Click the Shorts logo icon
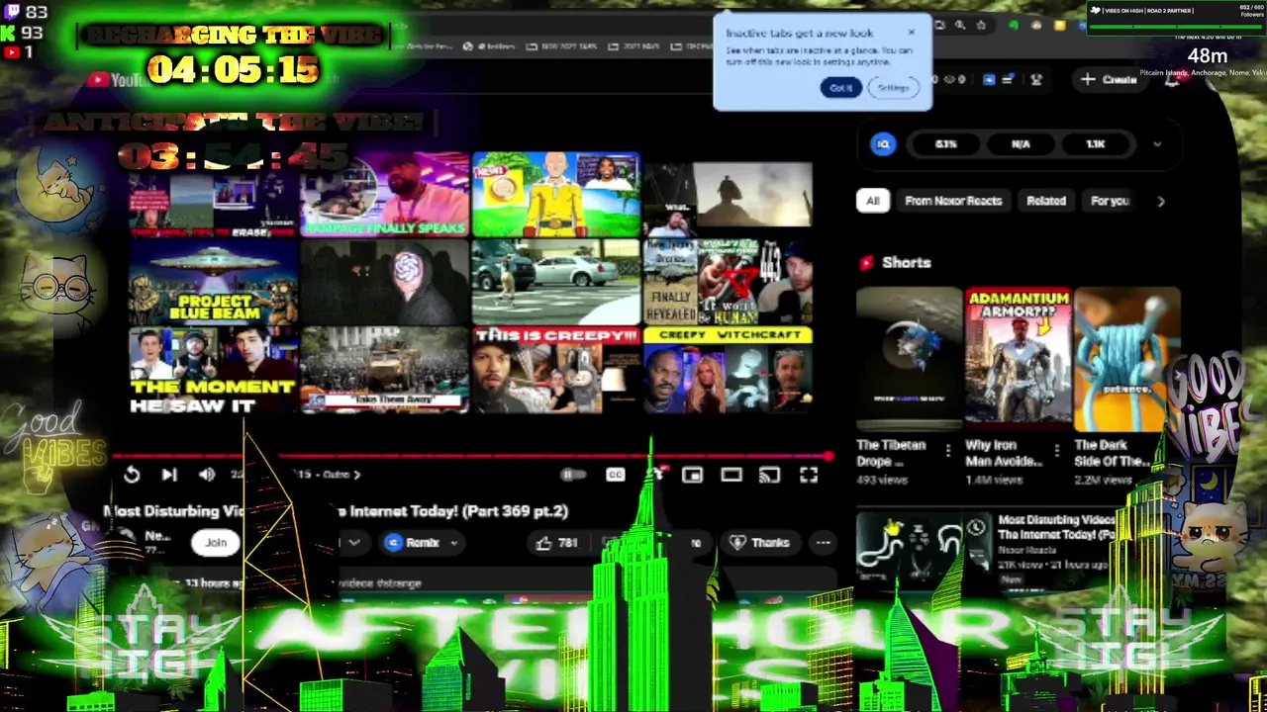 [867, 262]
